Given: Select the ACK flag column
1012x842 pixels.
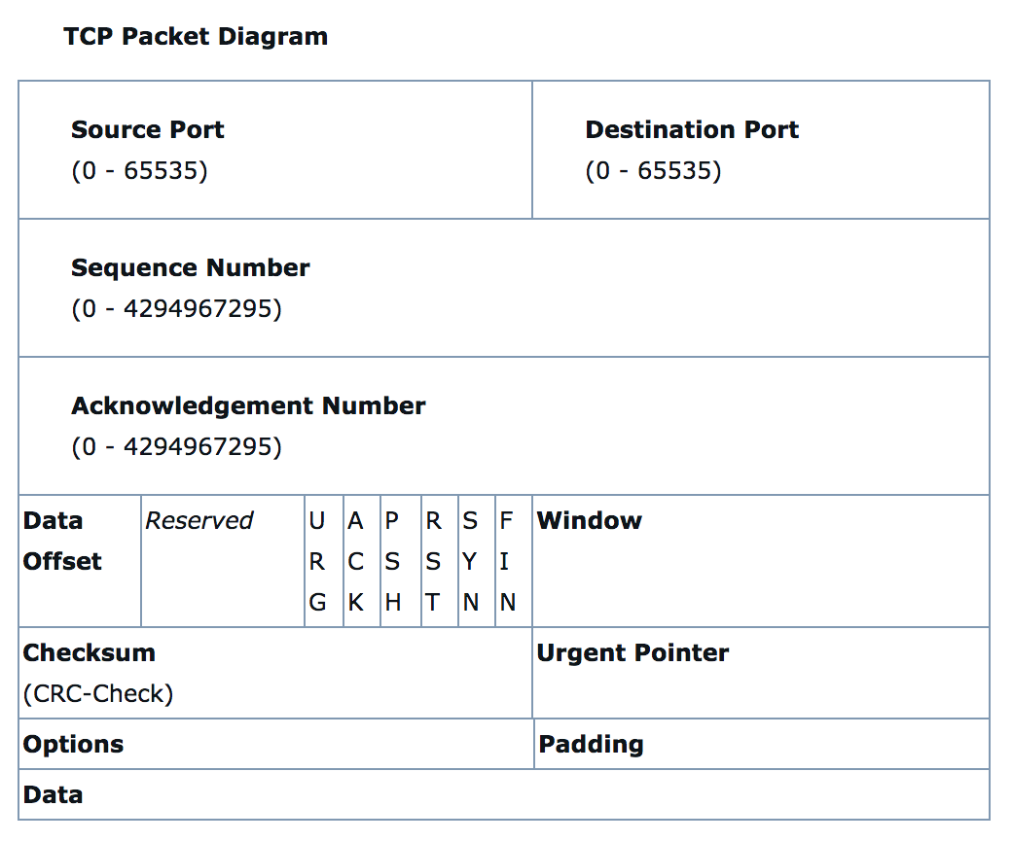Looking at the screenshot, I should pos(356,562).
